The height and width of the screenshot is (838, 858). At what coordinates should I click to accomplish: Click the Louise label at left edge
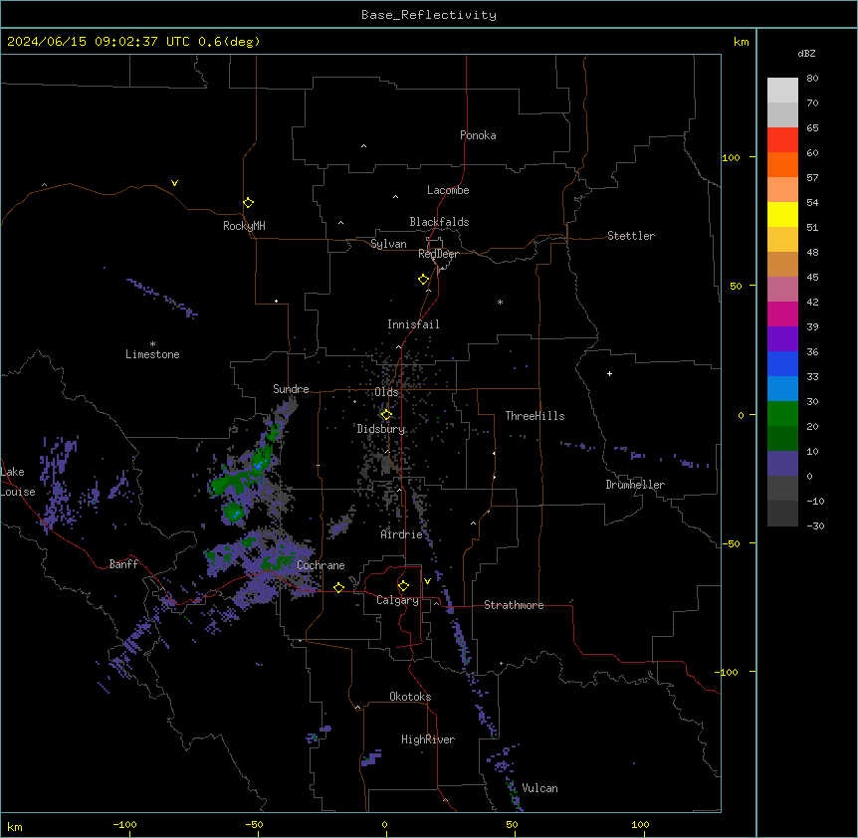click(17, 492)
